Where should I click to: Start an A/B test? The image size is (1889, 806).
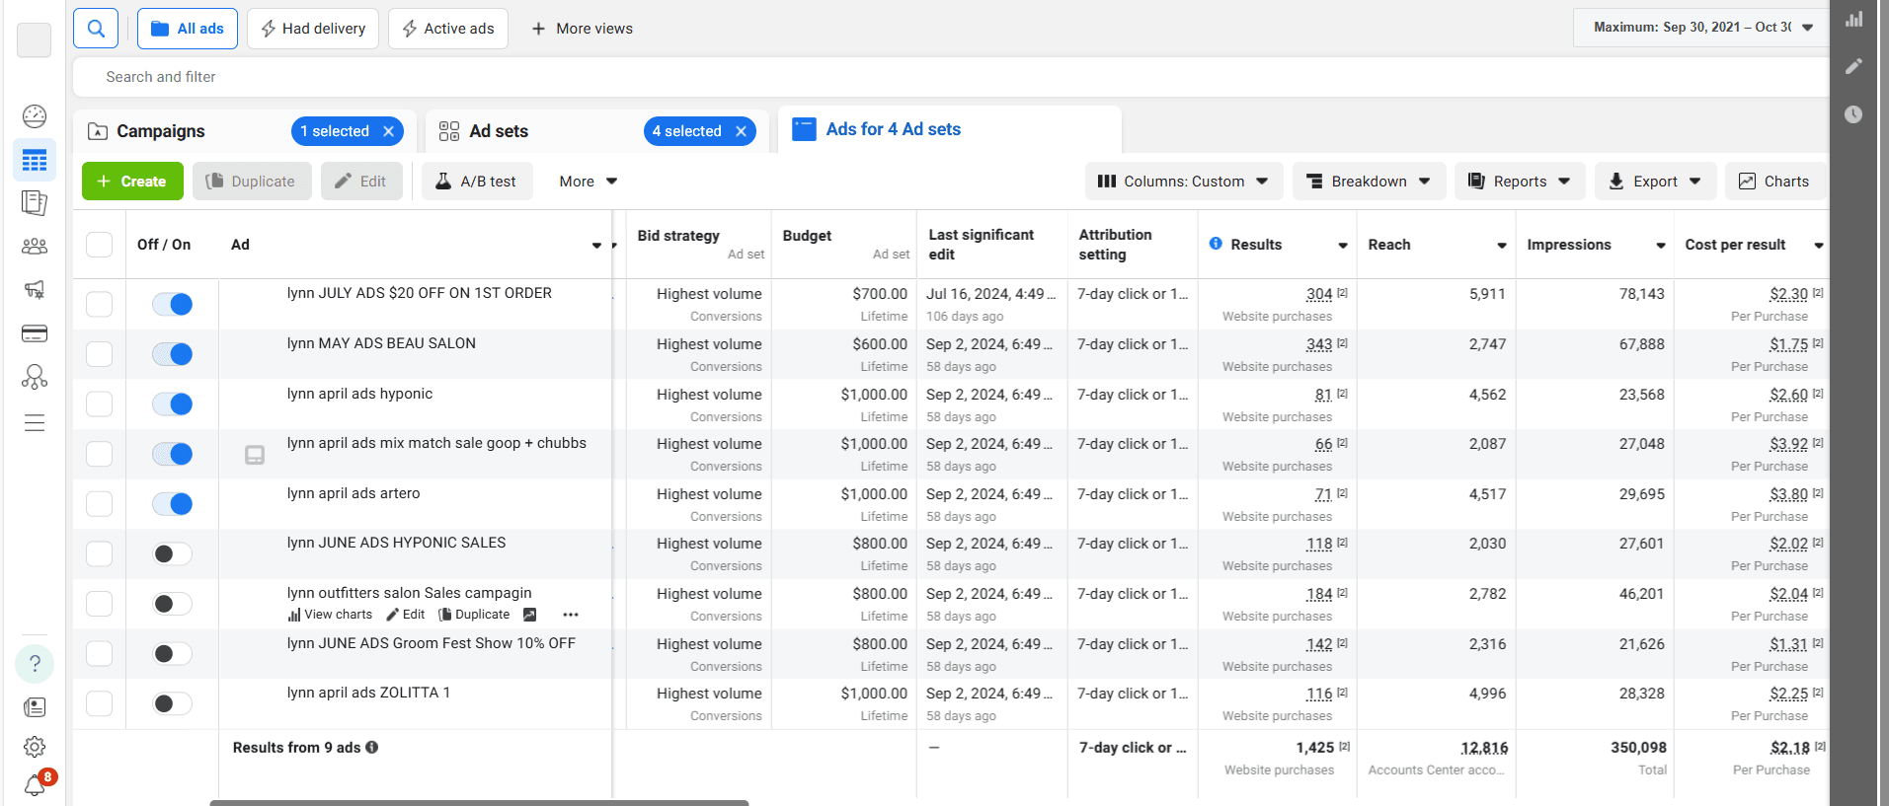(x=477, y=182)
